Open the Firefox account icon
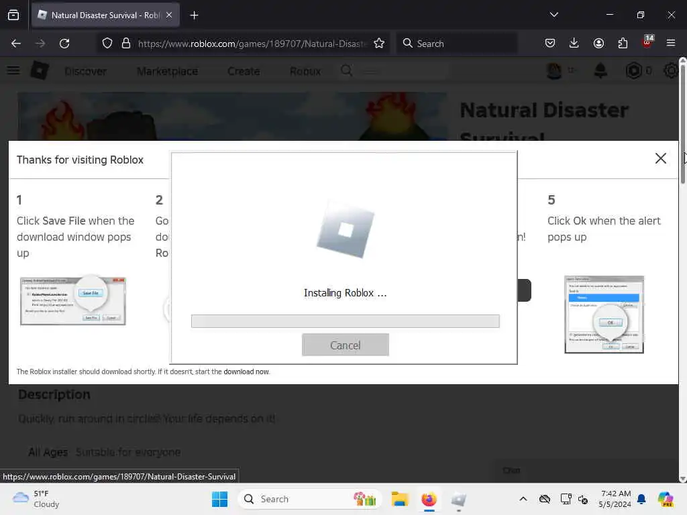 [x=598, y=43]
